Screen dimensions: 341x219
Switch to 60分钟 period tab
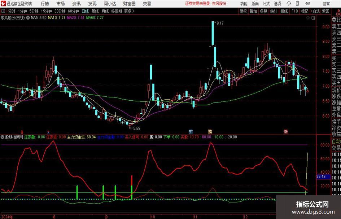73,11
